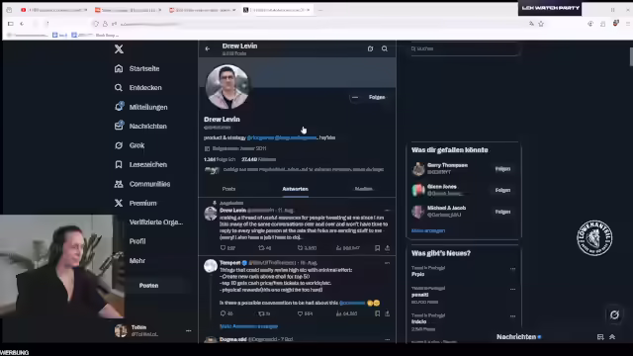
Task: Click following count on profile
Action: point(220,159)
